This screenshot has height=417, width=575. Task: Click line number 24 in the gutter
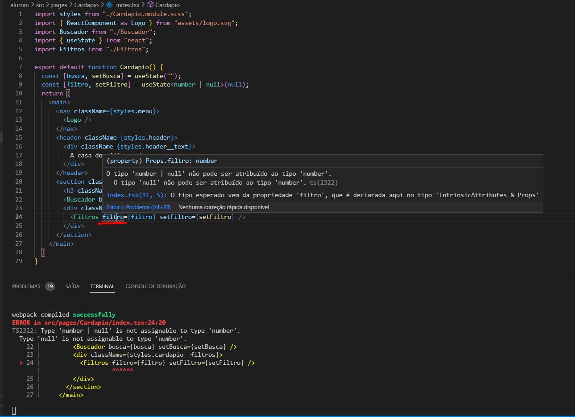(18, 217)
